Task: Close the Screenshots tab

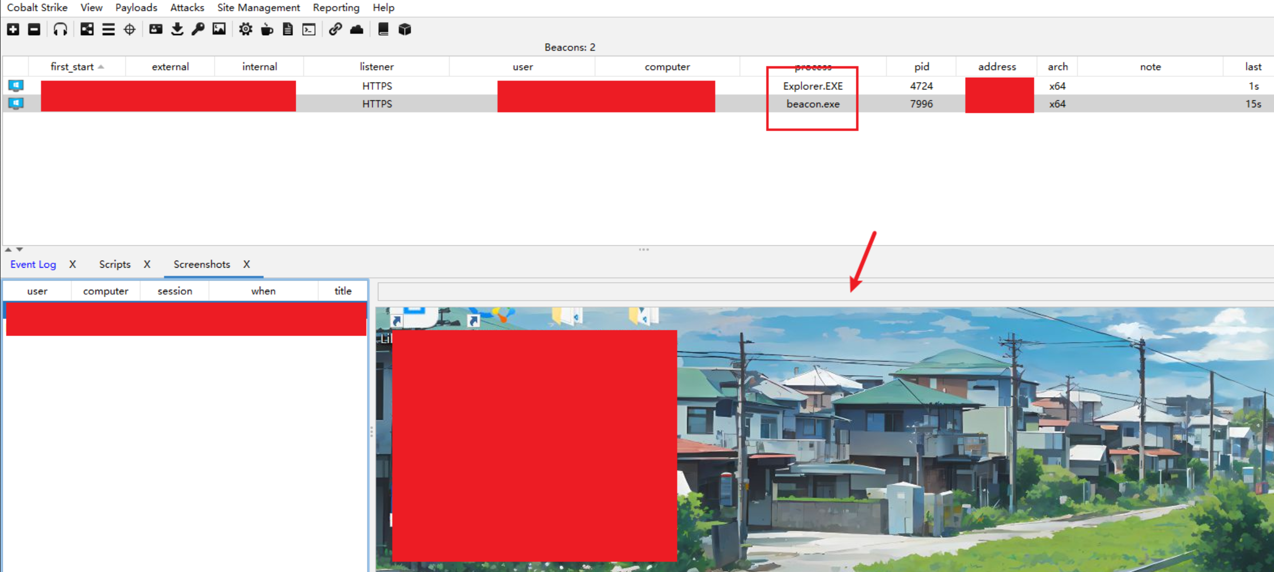Action: (x=247, y=264)
